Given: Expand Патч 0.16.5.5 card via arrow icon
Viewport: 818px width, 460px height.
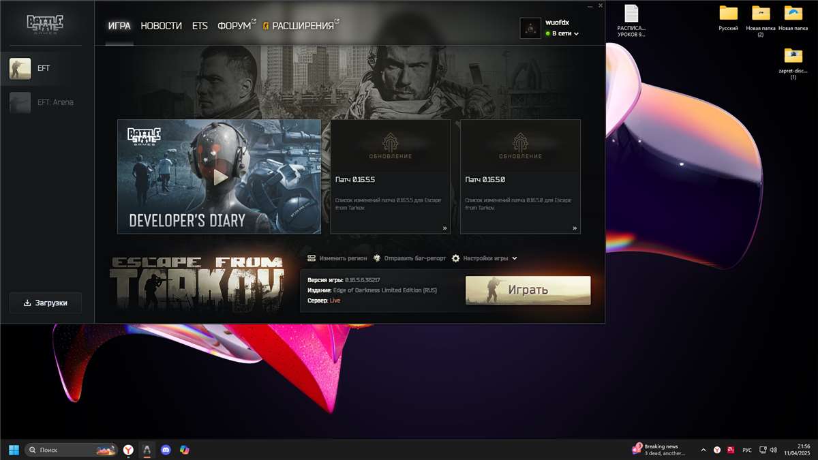Looking at the screenshot, I should pyautogui.click(x=444, y=228).
